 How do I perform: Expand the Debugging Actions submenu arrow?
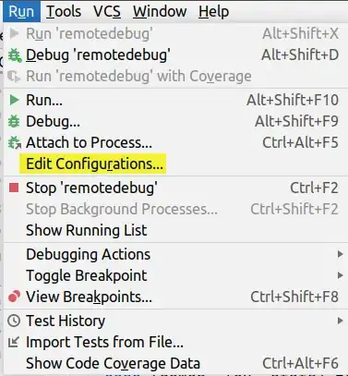[x=340, y=254]
